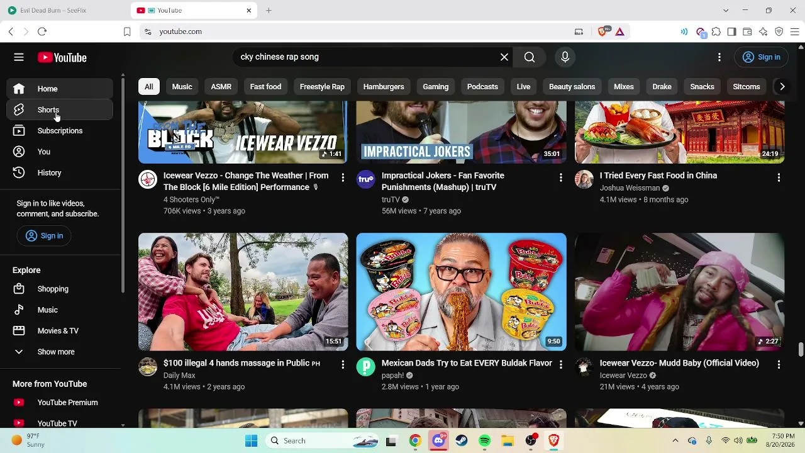805x453 pixels.
Task: Click Sign in under sidebar sign-in prompt
Action: 44,236
